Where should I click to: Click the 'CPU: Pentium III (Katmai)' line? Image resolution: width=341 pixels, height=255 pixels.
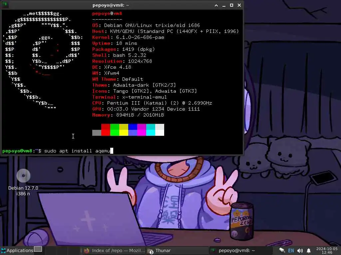coord(152,103)
